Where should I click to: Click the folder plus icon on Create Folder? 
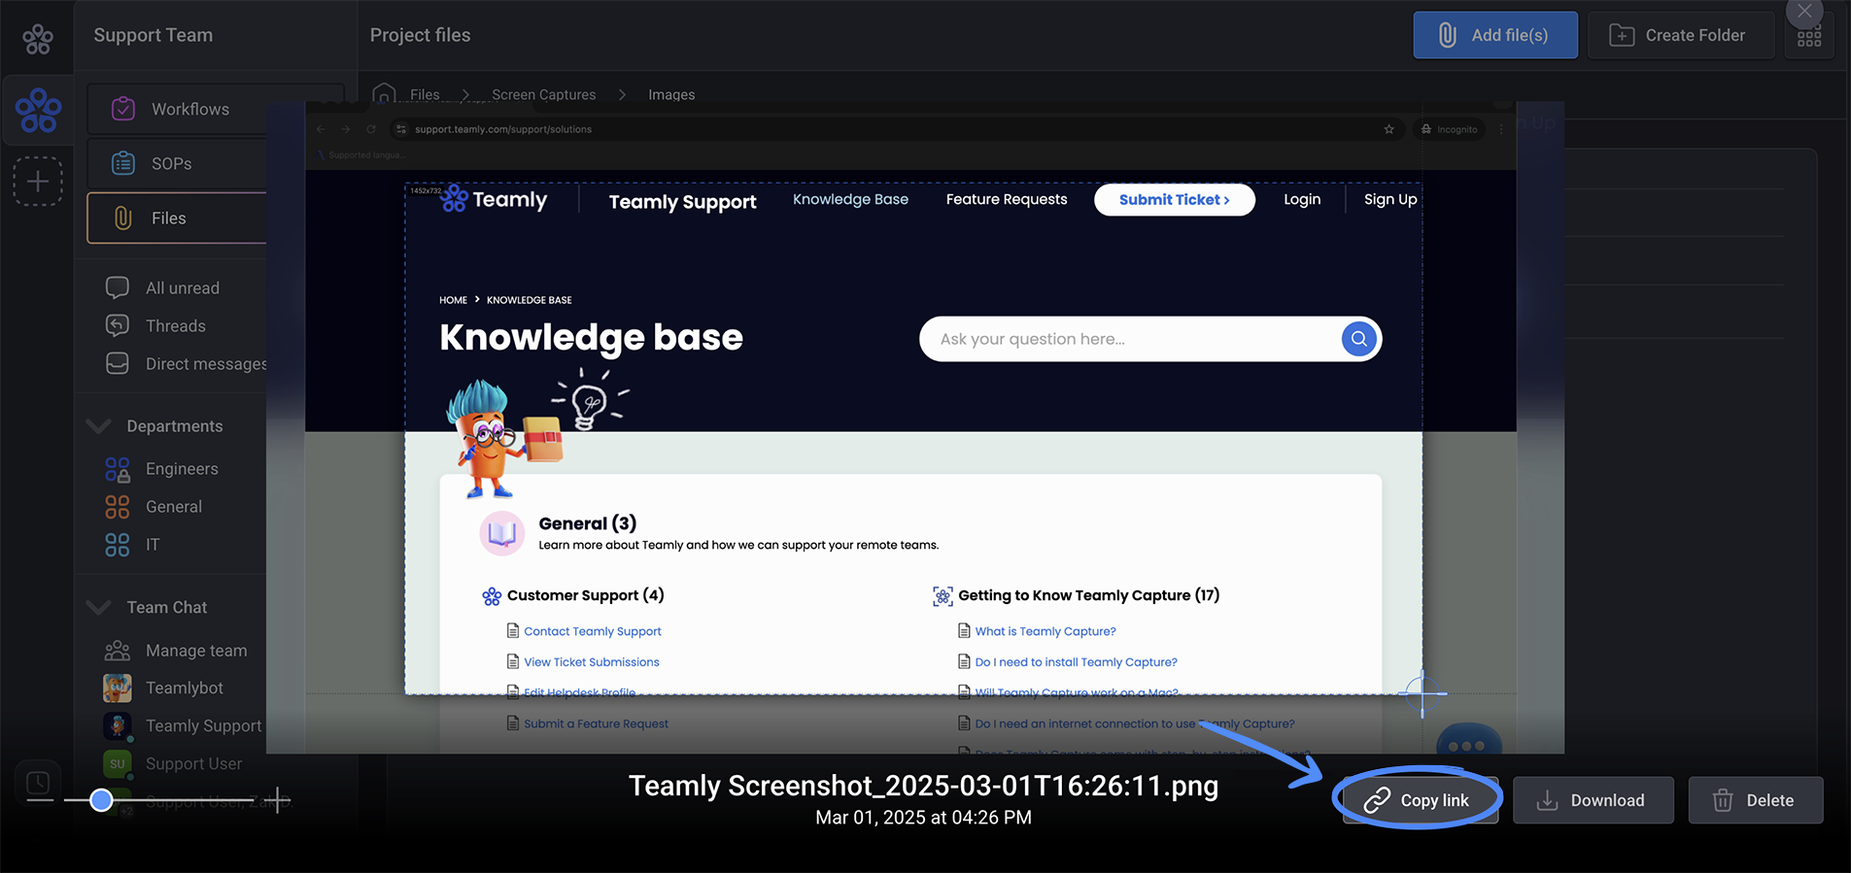tap(1622, 35)
